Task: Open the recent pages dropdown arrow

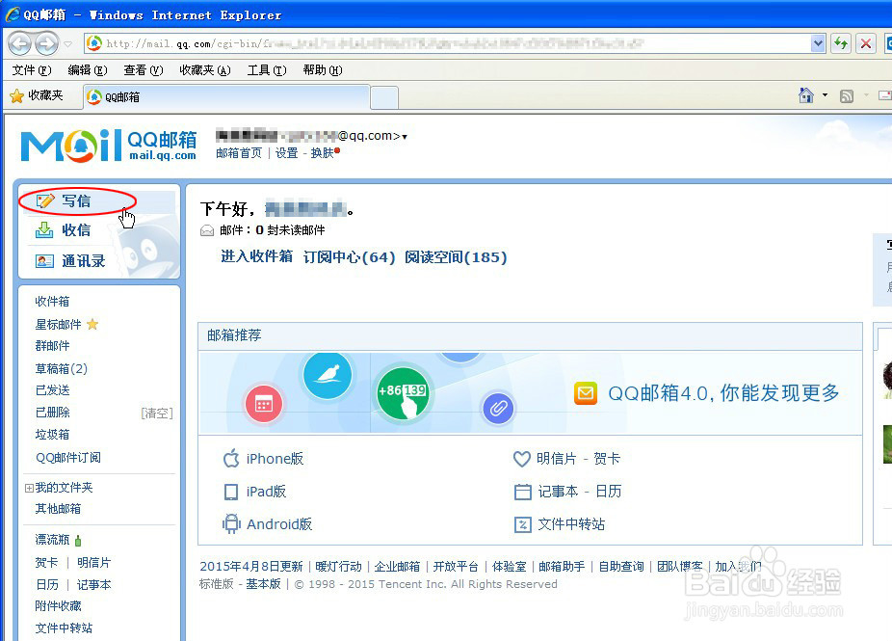Action: (67, 43)
